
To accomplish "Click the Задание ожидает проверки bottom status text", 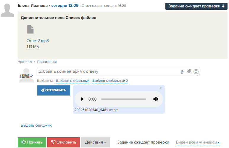I will (x=143, y=142).
